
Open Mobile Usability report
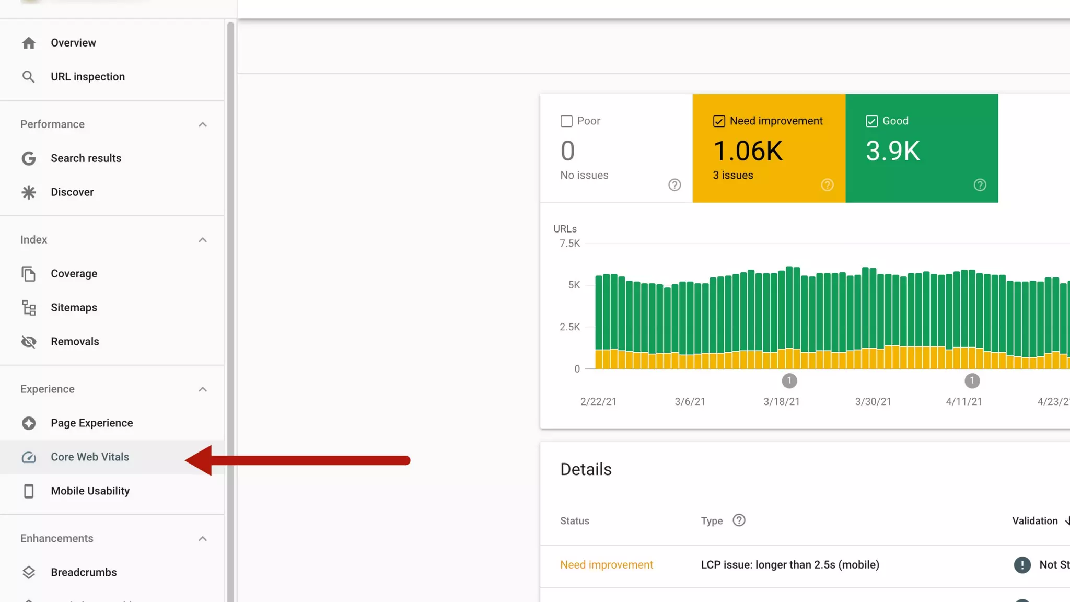coord(90,491)
